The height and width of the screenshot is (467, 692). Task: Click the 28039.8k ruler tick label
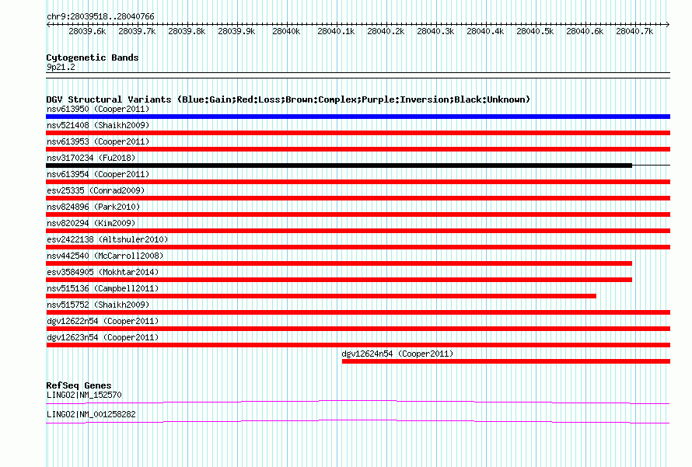click(x=187, y=31)
